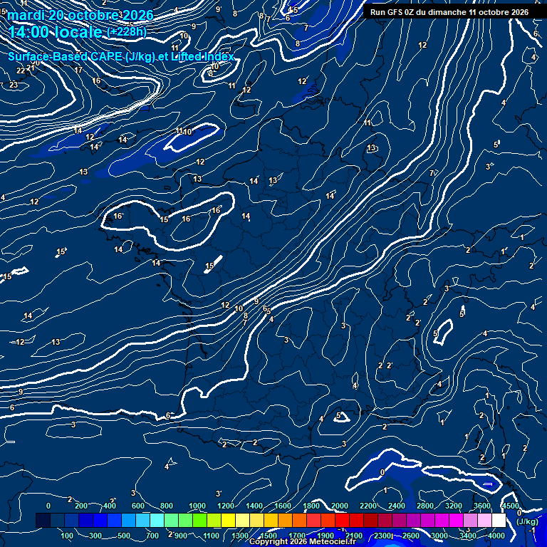Select the light pink swatch near 3600
The image size is (547, 547).
(484, 520)
